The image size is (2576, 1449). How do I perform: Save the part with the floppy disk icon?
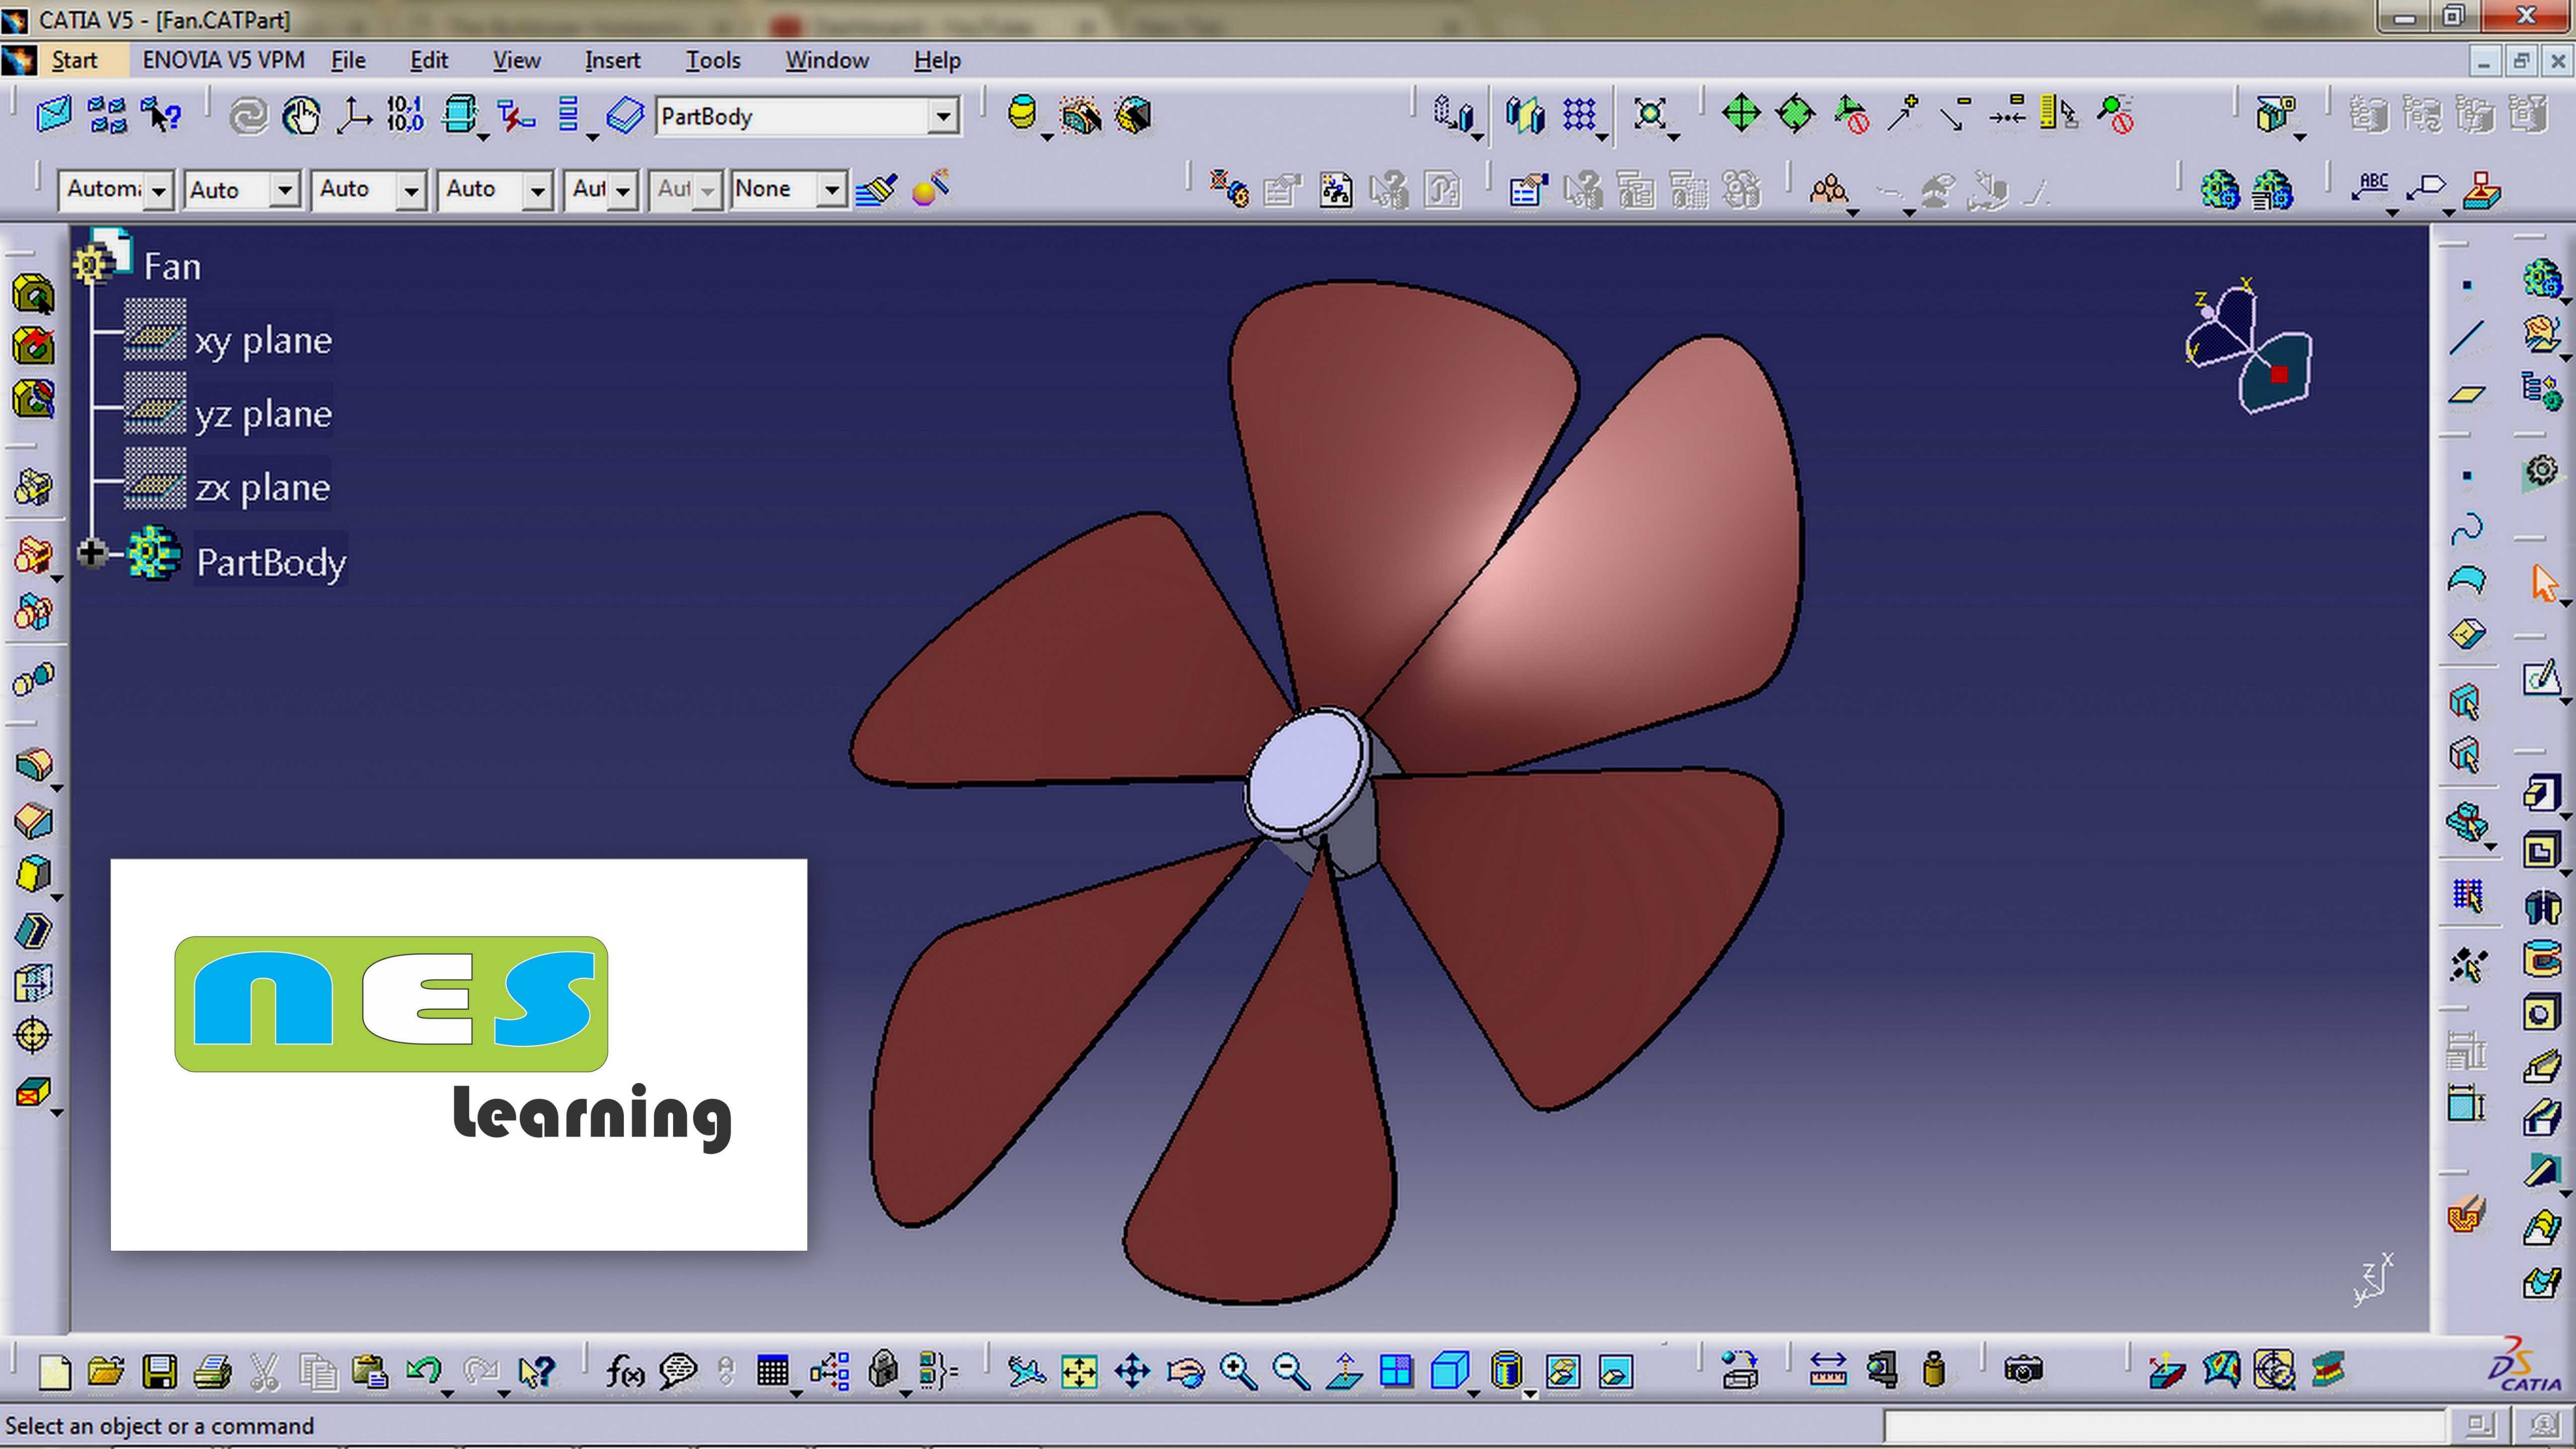click(159, 1372)
